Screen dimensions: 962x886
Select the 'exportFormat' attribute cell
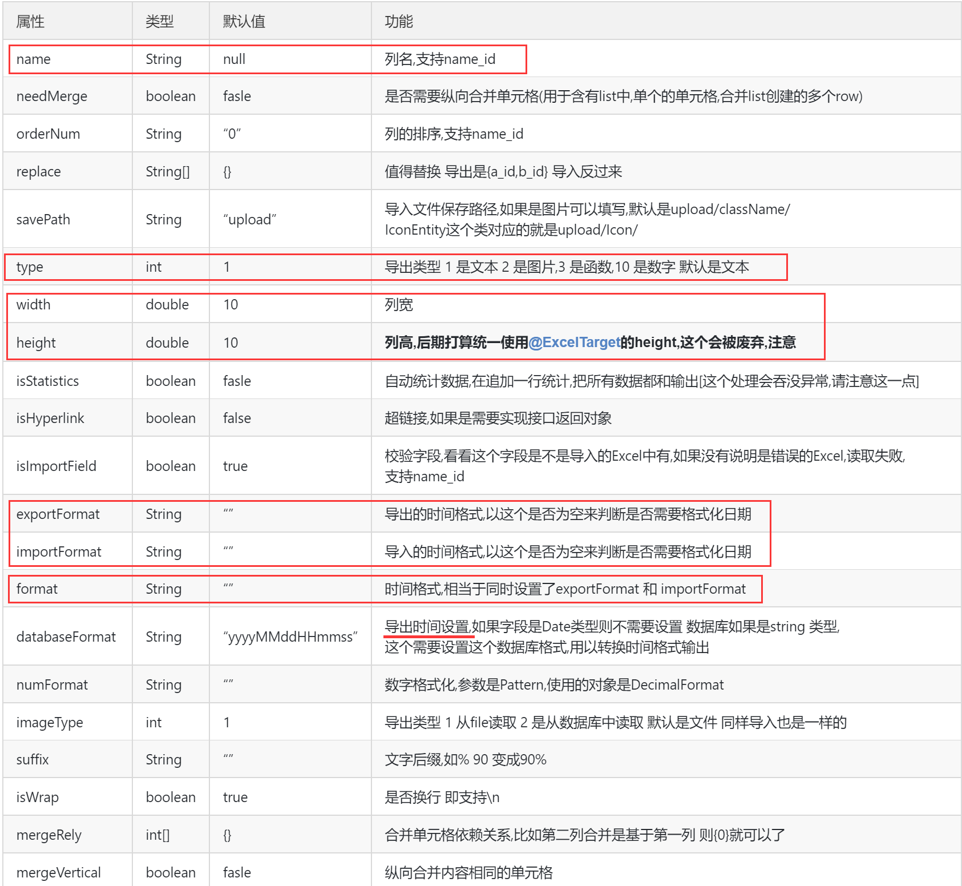67,514
